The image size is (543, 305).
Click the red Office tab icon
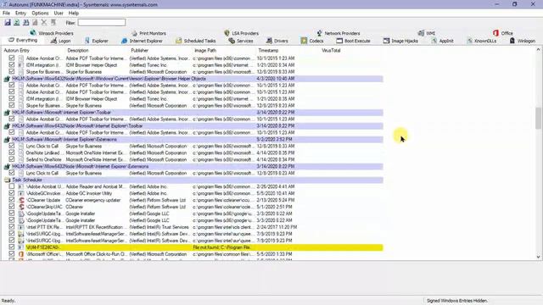point(495,33)
